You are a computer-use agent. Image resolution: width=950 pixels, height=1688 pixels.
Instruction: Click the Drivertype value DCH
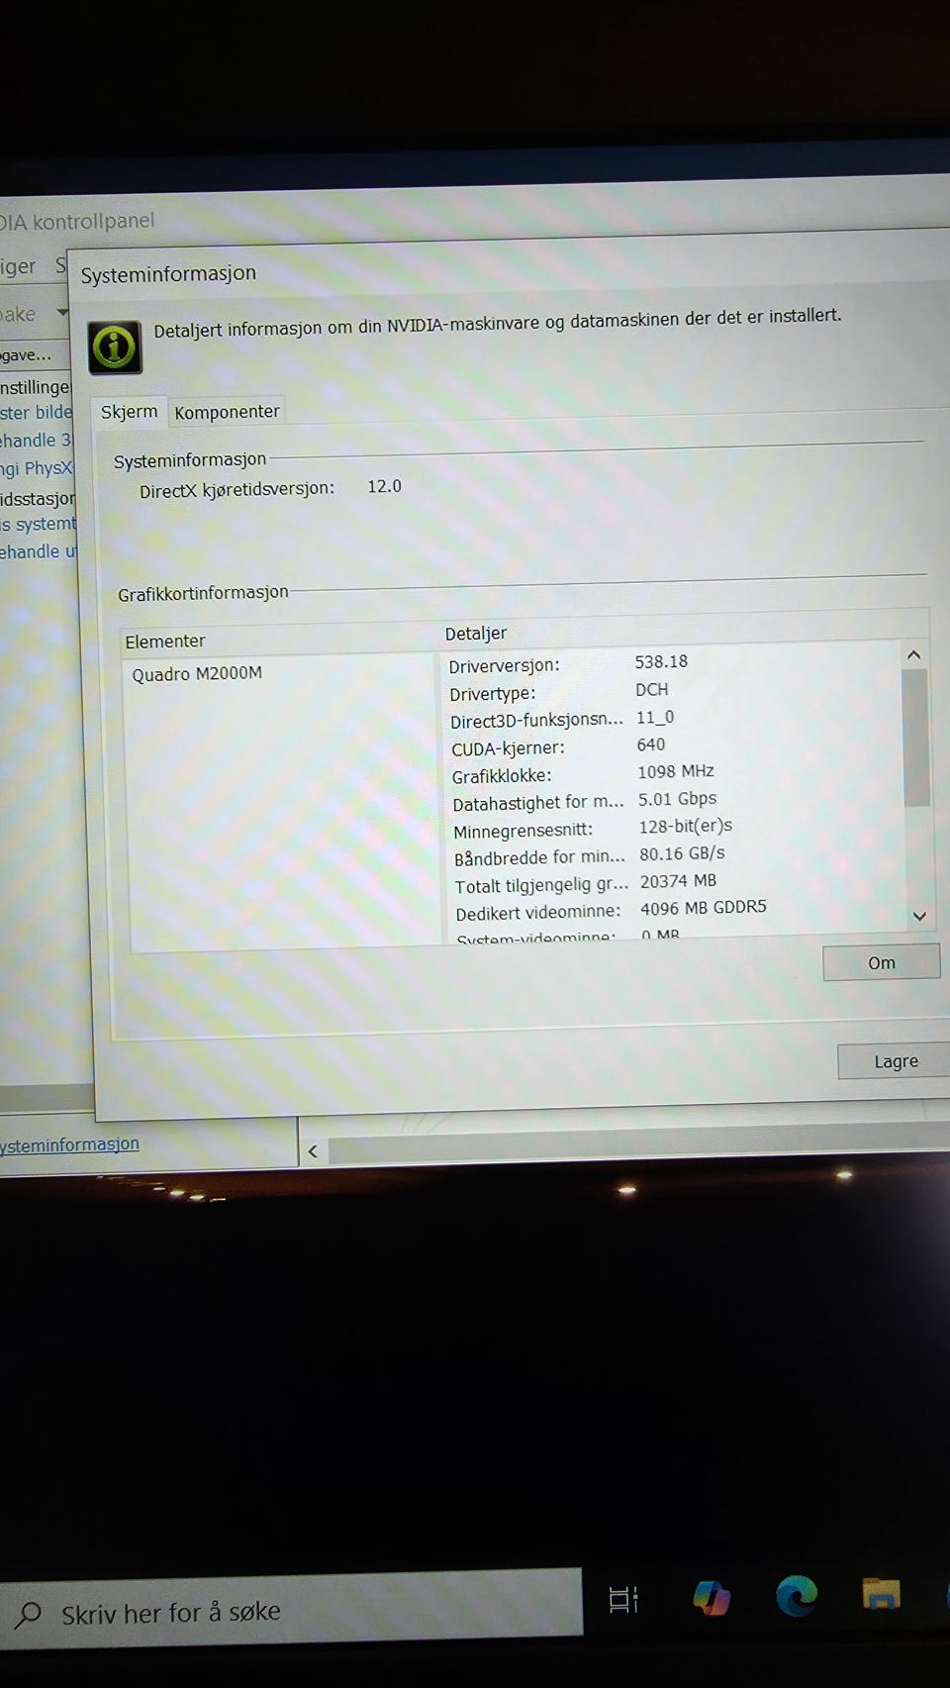point(652,689)
